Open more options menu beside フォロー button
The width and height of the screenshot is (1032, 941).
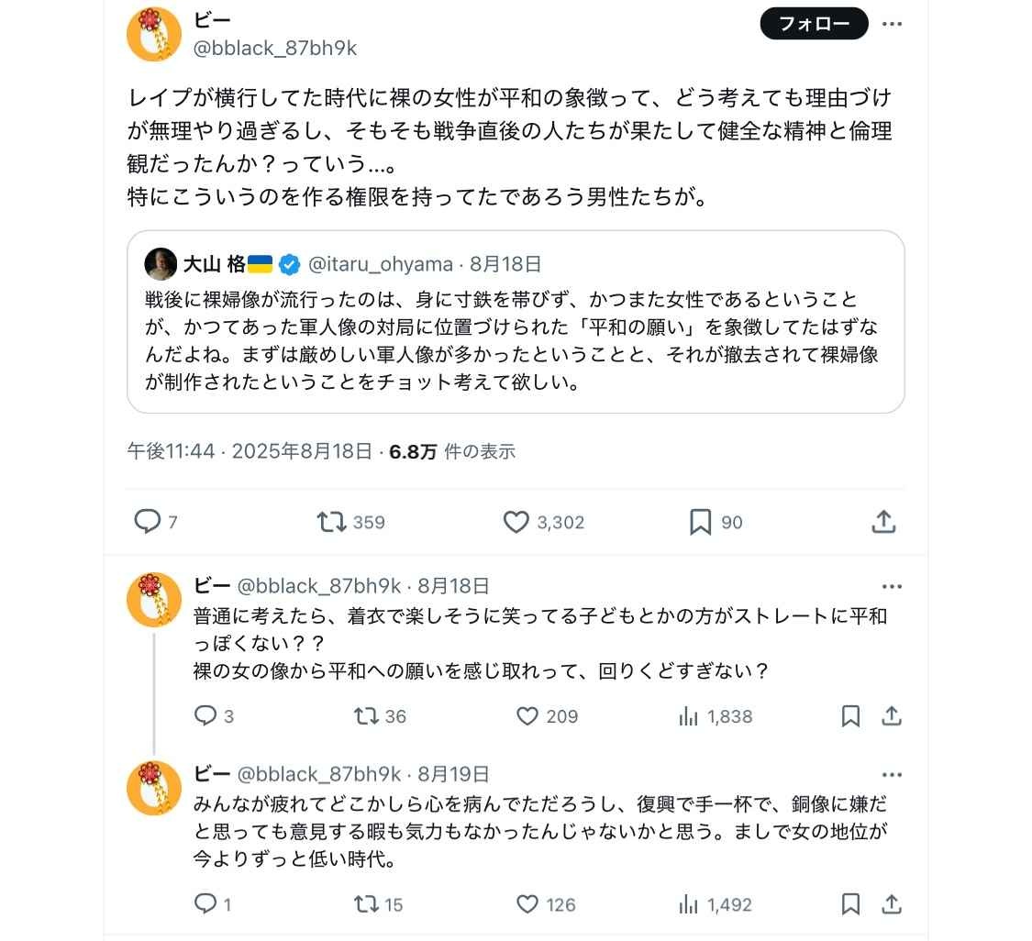pos(892,24)
